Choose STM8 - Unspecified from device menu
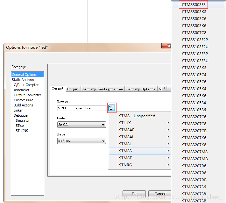 coord(140,116)
